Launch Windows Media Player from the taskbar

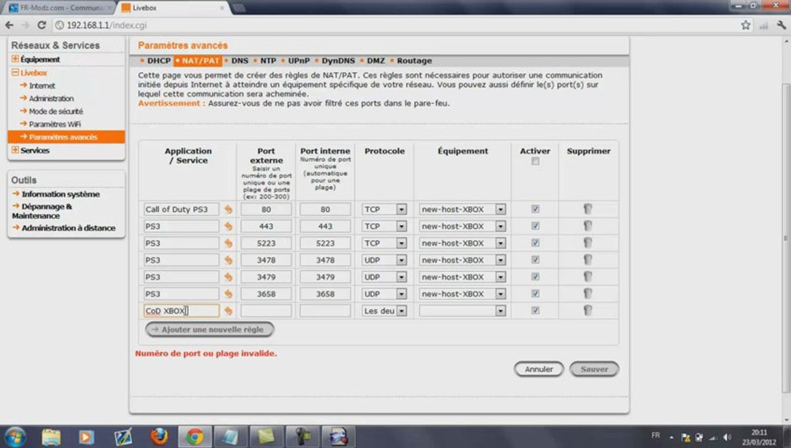point(87,437)
